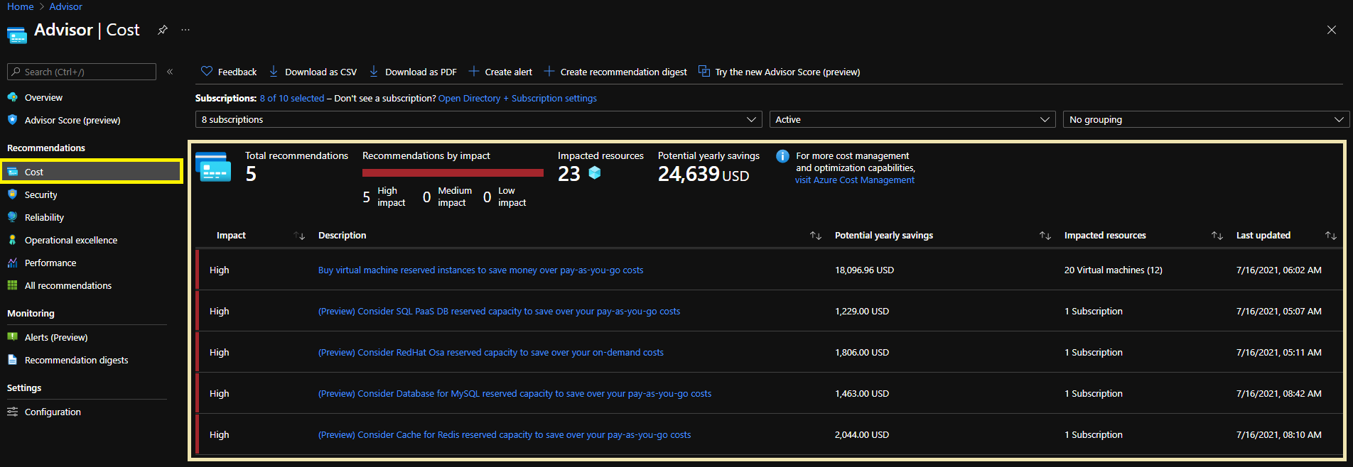Open RedHat Osa reserved capacity recommendation

[x=491, y=353]
